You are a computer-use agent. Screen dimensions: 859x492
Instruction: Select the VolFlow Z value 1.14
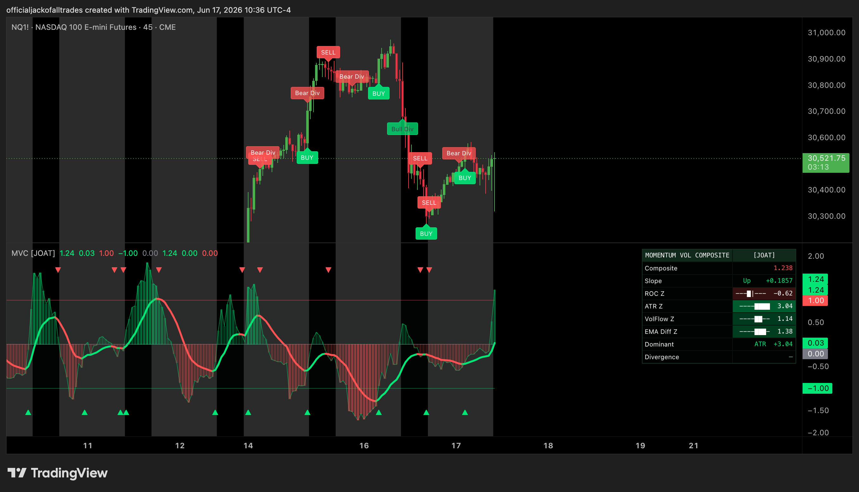785,319
